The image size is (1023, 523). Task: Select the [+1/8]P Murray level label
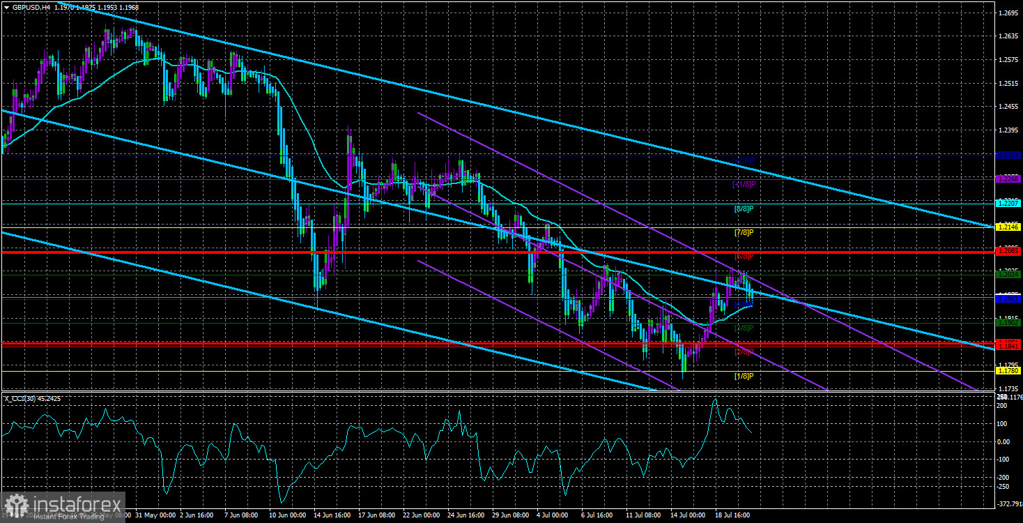point(744,185)
